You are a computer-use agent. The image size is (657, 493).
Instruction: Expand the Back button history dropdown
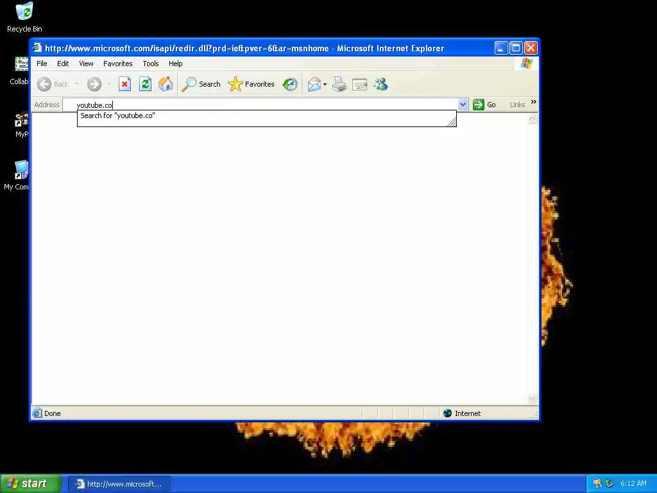[77, 84]
